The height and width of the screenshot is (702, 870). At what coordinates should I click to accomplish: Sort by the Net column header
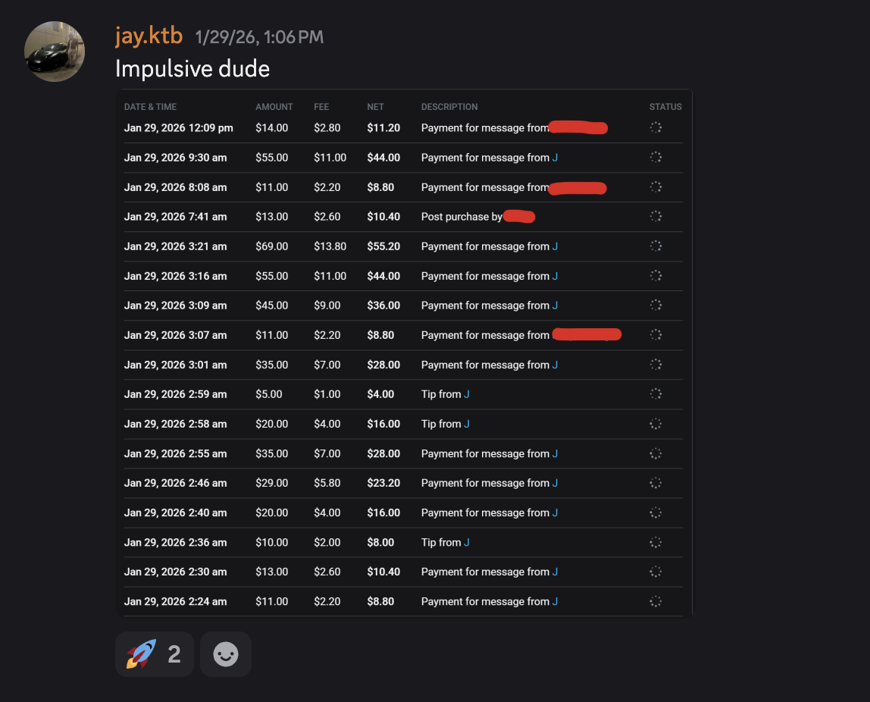pos(375,107)
